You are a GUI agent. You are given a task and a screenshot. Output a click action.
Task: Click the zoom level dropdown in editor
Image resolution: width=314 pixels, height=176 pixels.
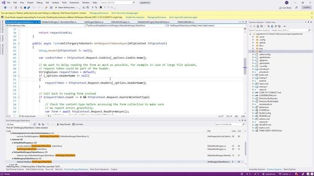tap(10, 116)
